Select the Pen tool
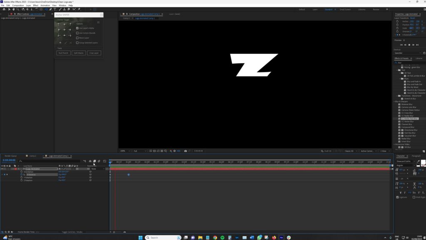This screenshot has height=240, width=426. coord(50,9)
